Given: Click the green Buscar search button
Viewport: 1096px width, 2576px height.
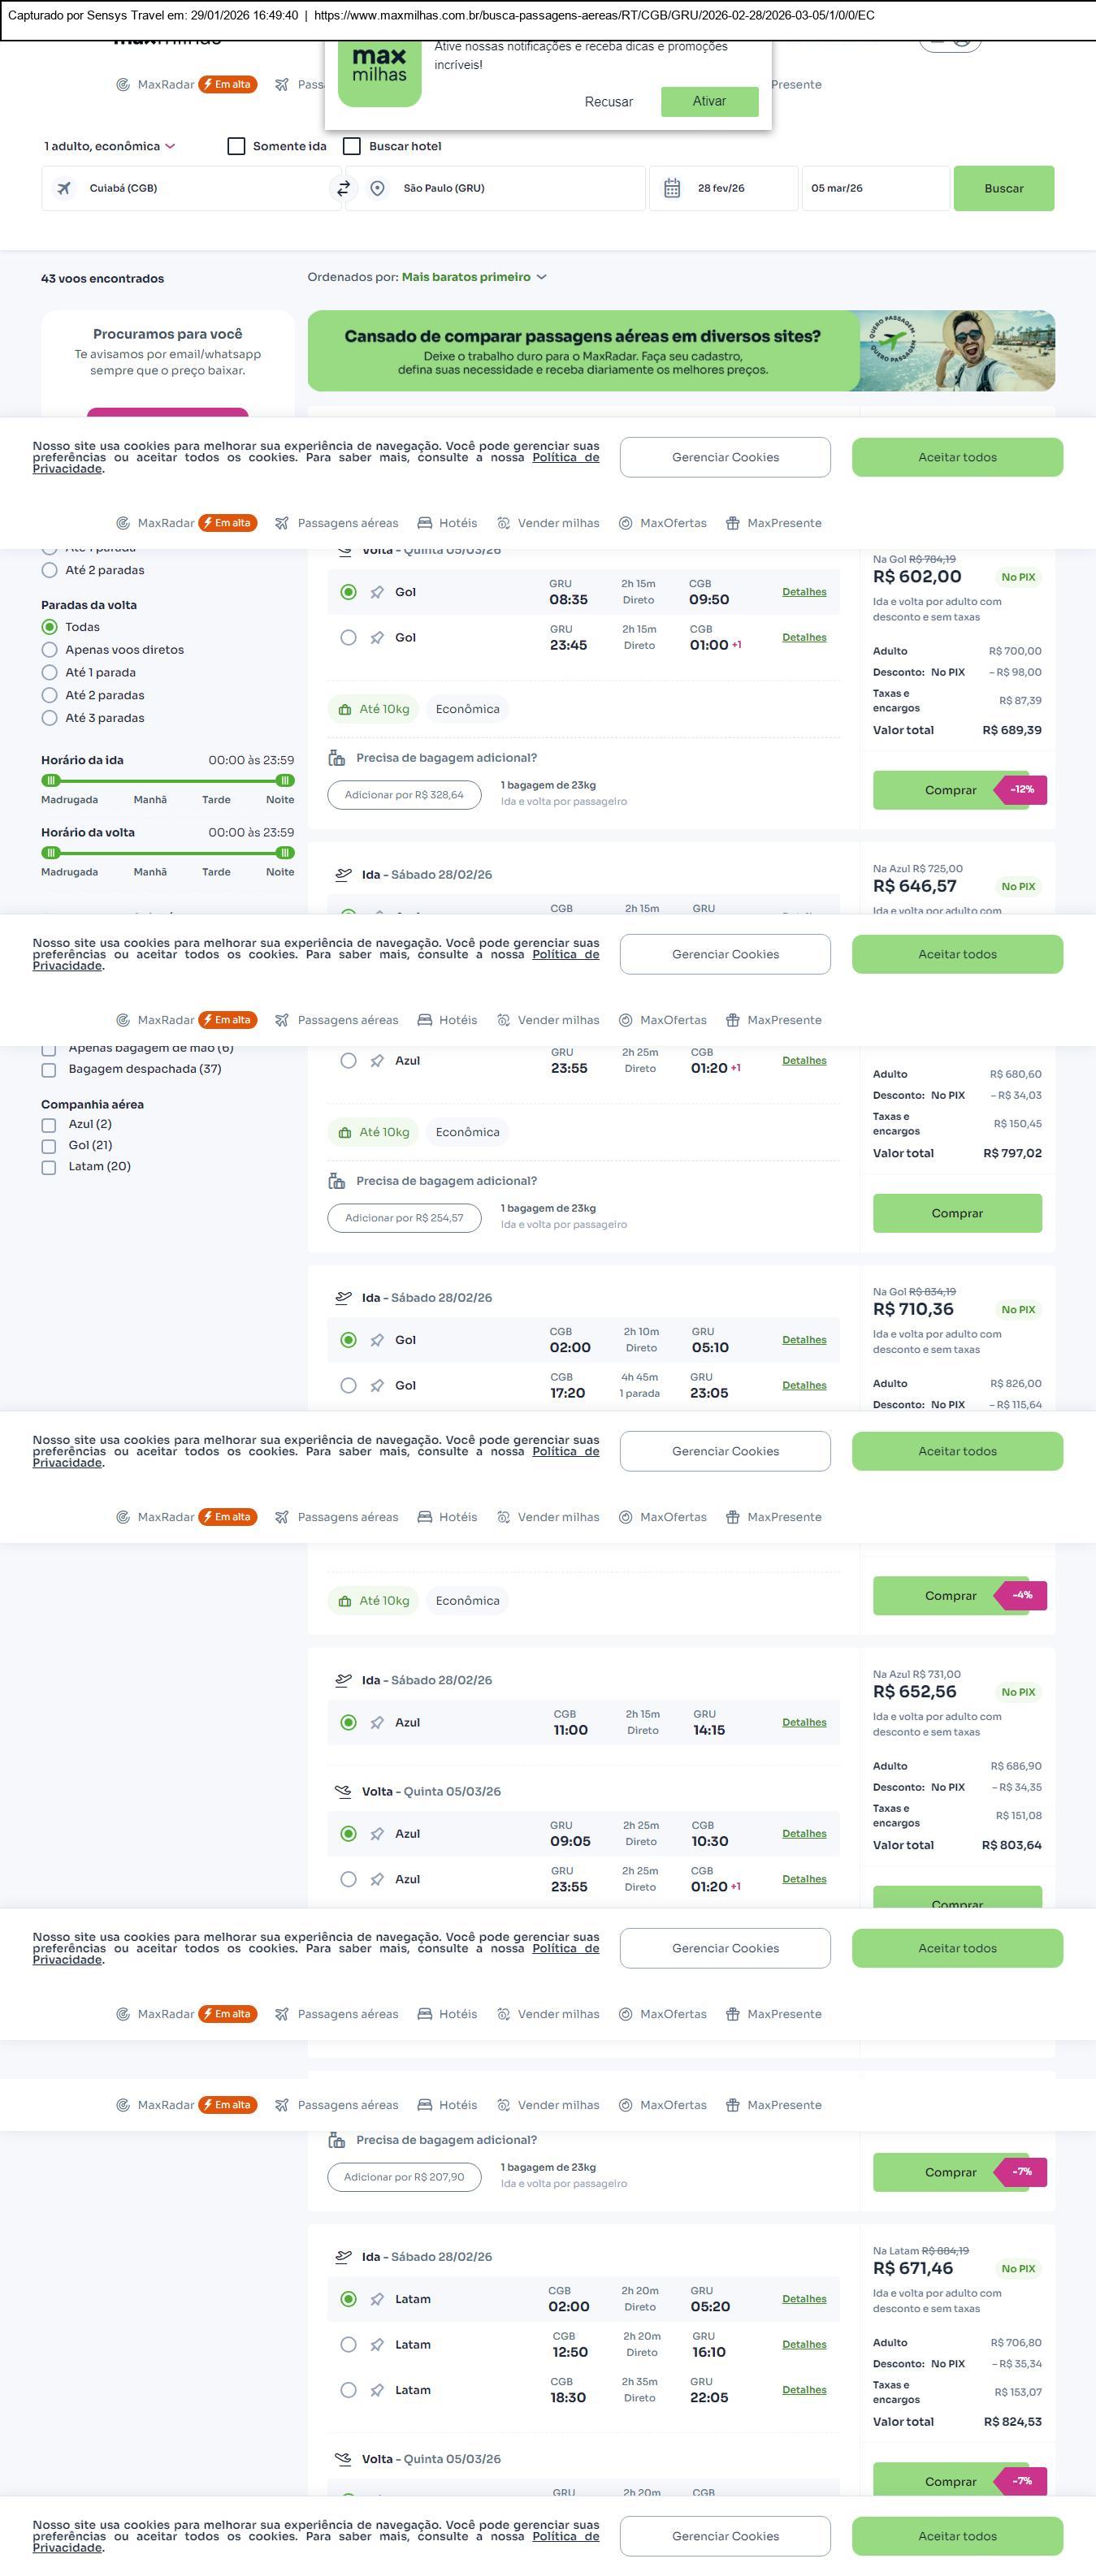Looking at the screenshot, I should 1003,188.
